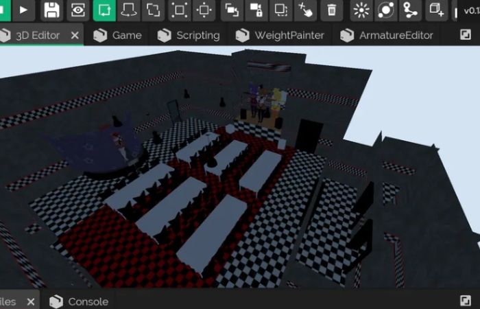Click the eye preview icon in the toolbar
This screenshot has width=480, height=309.
[x=77, y=10]
